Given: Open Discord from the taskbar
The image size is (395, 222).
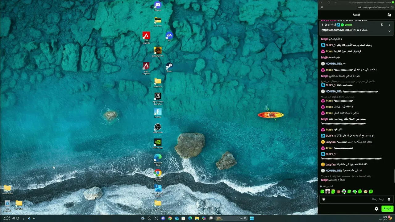Looking at the screenshot, I should coord(163,218).
